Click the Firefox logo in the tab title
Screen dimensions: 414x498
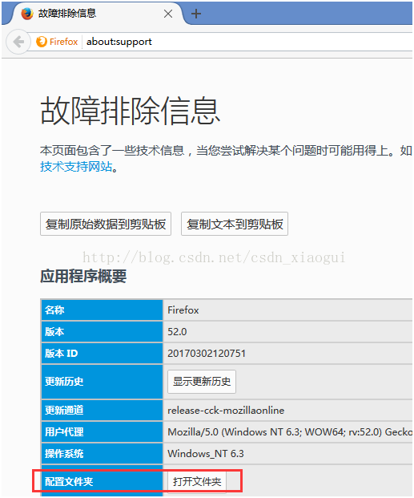pyautogui.click(x=27, y=14)
